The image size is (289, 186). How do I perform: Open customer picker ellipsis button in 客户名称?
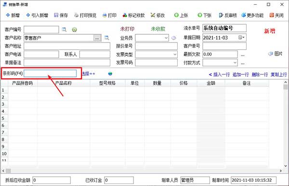pos(97,38)
